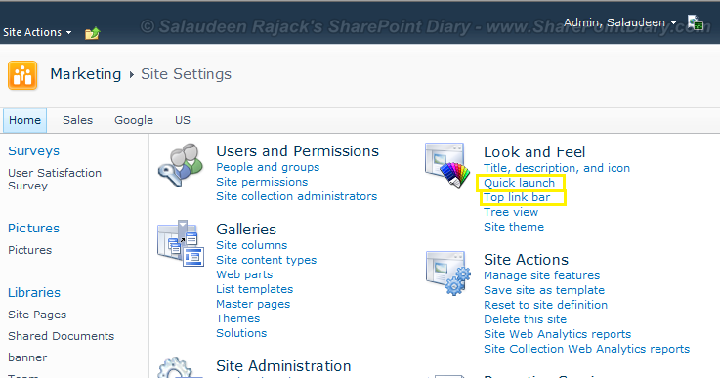Image resolution: width=720 pixels, height=378 pixels.
Task: Open List templates gallery
Action: tap(254, 289)
